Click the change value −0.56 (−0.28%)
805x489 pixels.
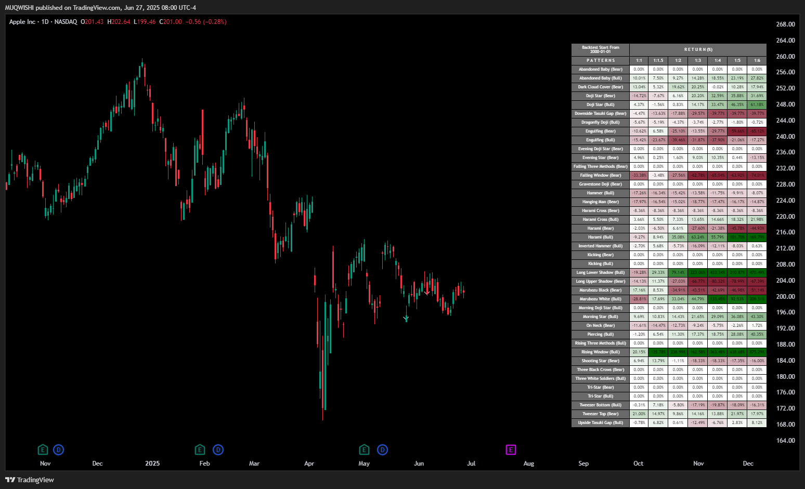pyautogui.click(x=206, y=22)
